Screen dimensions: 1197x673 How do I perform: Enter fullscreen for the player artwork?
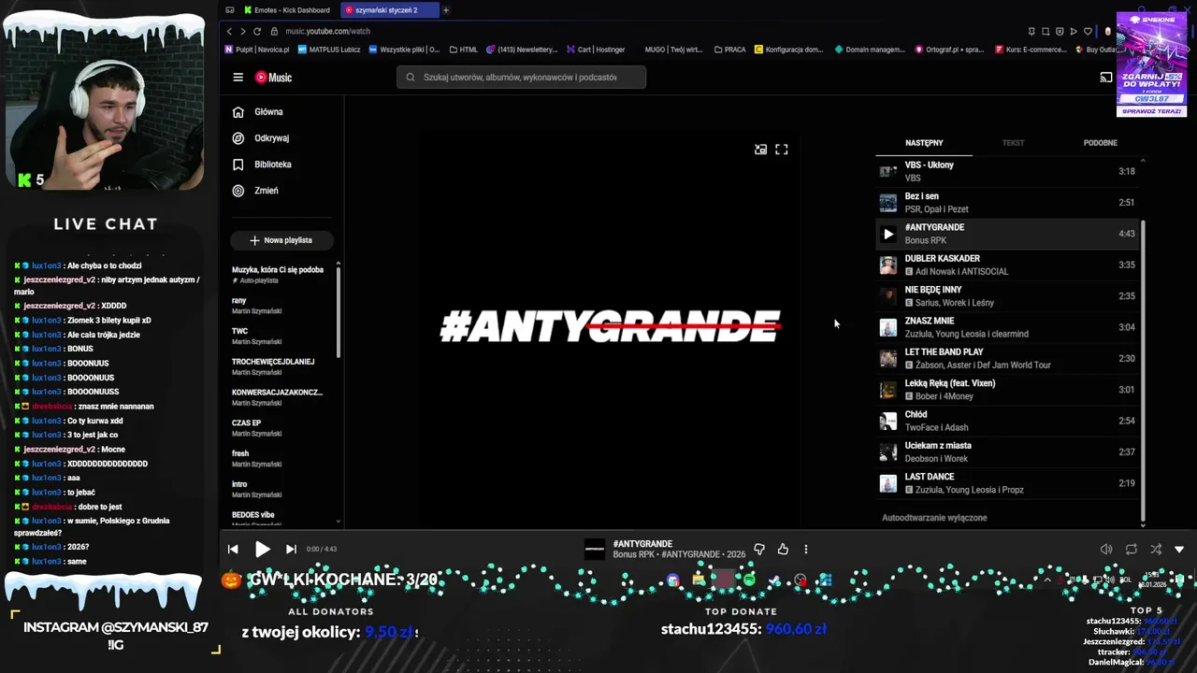pyautogui.click(x=782, y=150)
